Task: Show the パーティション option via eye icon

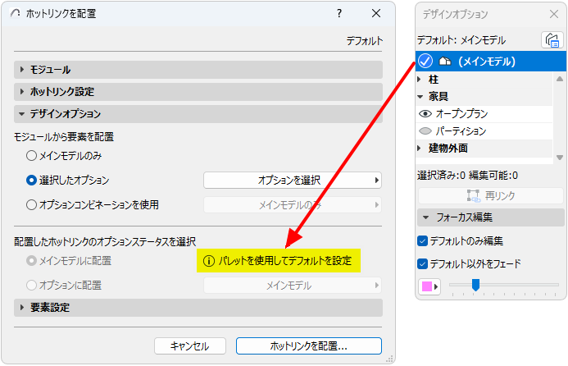Action: (425, 131)
